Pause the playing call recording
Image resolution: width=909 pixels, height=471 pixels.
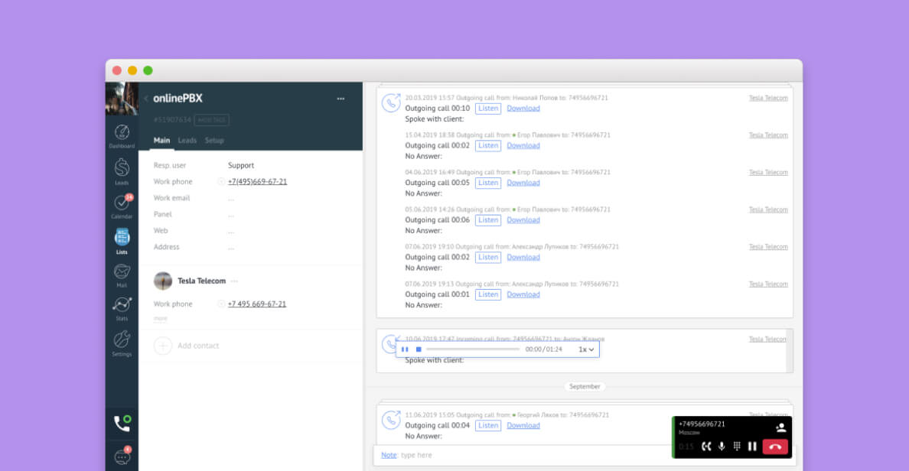tap(405, 349)
